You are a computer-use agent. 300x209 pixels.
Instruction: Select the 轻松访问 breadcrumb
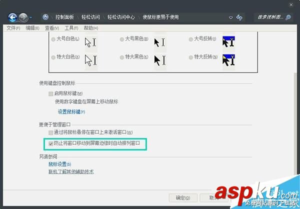coord(90,17)
